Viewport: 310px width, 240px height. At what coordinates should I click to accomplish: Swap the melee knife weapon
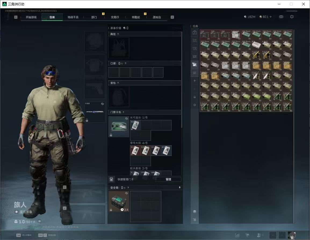(102, 104)
